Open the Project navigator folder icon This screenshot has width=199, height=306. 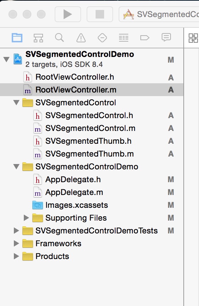pyautogui.click(x=17, y=38)
